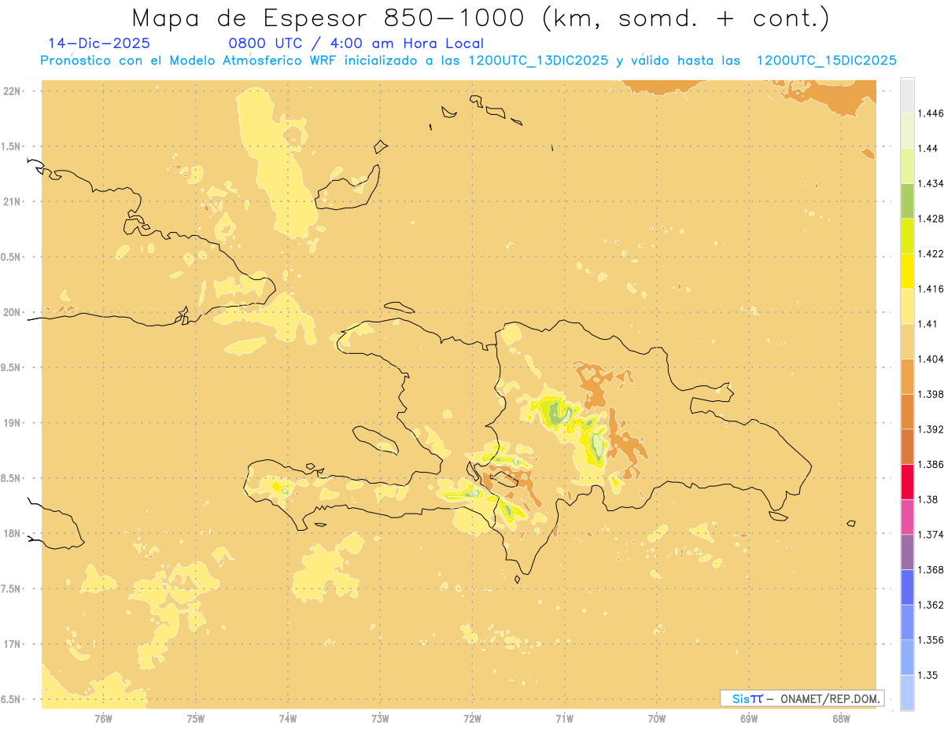Click the legend value "1.434"
This screenshot has height=729, width=944.
coord(931,183)
